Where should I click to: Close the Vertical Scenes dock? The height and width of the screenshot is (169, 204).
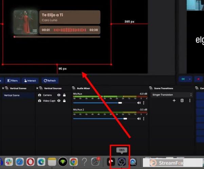pos(3,88)
